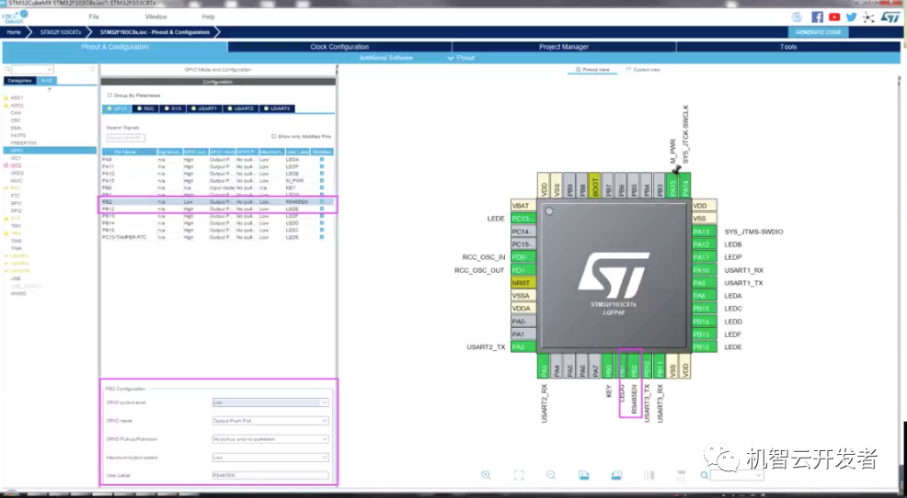Toggle Modified checkbox in PA8 row
Image resolution: width=907 pixels, height=498 pixels.
click(321, 159)
